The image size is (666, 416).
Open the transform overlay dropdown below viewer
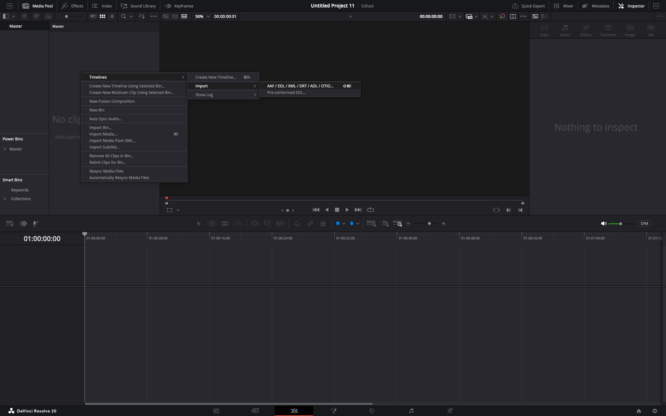click(x=178, y=210)
